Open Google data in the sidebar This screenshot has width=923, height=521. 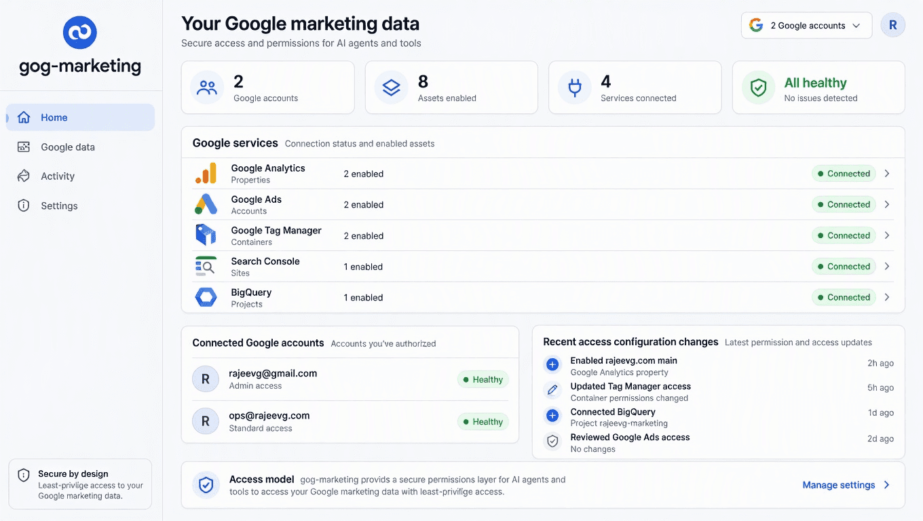click(x=81, y=147)
